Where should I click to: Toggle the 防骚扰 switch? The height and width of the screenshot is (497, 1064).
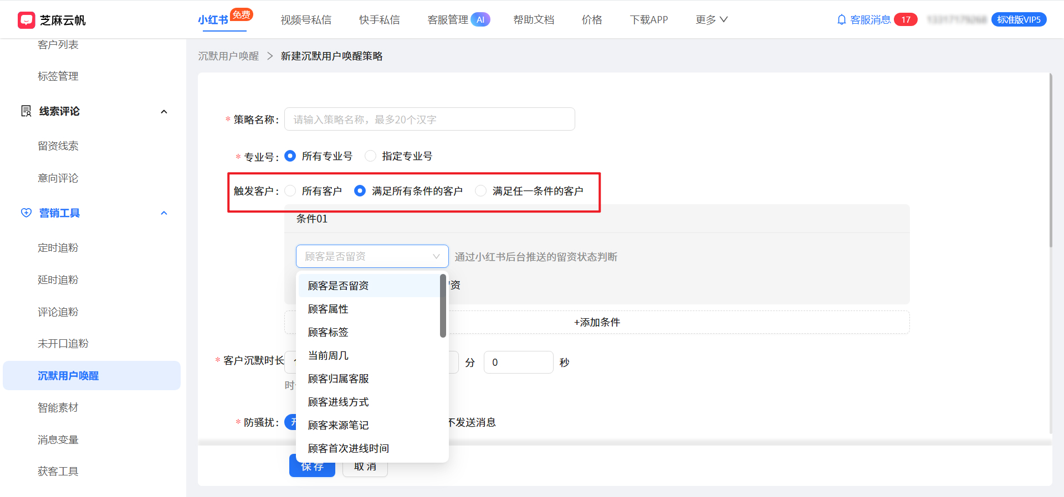[290, 422]
